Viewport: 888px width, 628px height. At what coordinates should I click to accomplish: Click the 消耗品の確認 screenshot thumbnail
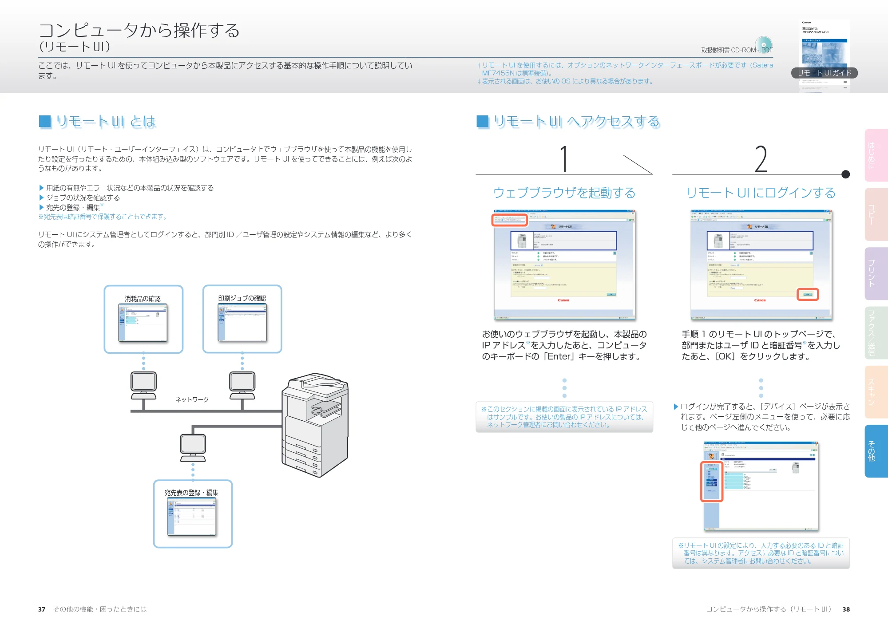click(143, 323)
